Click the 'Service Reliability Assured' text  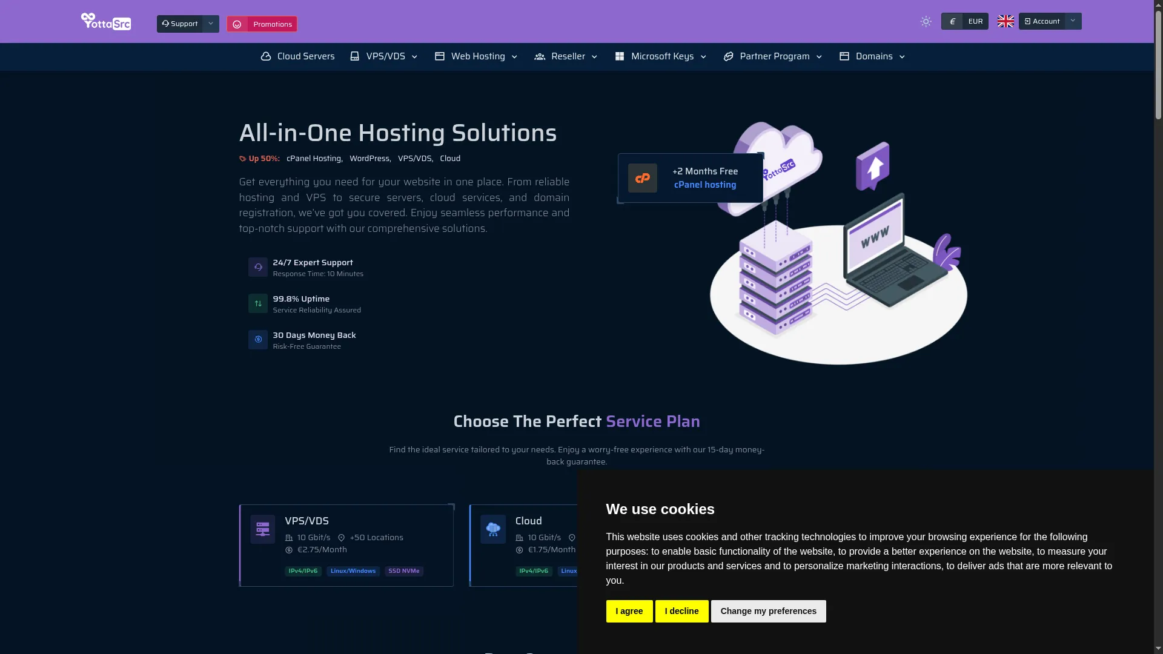click(x=317, y=310)
